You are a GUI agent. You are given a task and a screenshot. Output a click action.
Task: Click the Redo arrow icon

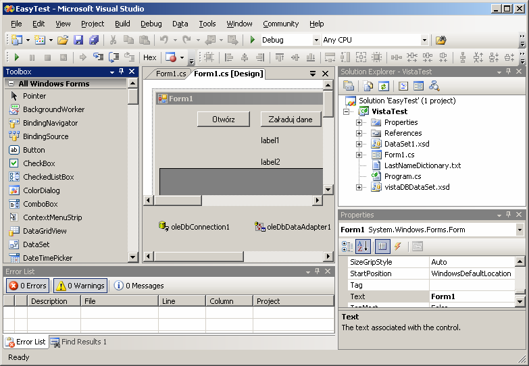[186, 40]
